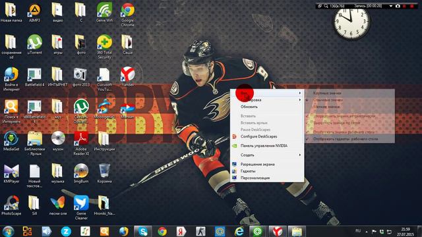Select the Genie Cleaner desktop shortcut
422x237 pixels.
click(81, 208)
